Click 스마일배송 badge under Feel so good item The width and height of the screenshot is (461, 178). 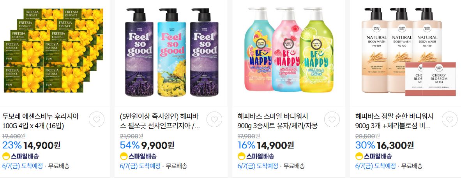[138, 156]
